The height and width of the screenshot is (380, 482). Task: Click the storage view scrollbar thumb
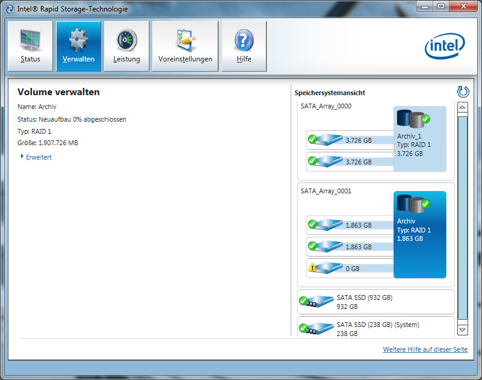pos(463,217)
